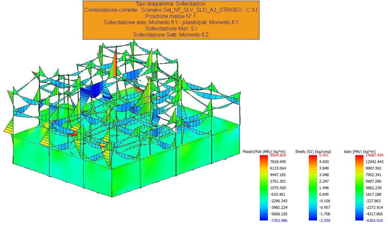388x226 pixels.
Task: Click Shells legend value -0.156
Action: (x=325, y=201)
